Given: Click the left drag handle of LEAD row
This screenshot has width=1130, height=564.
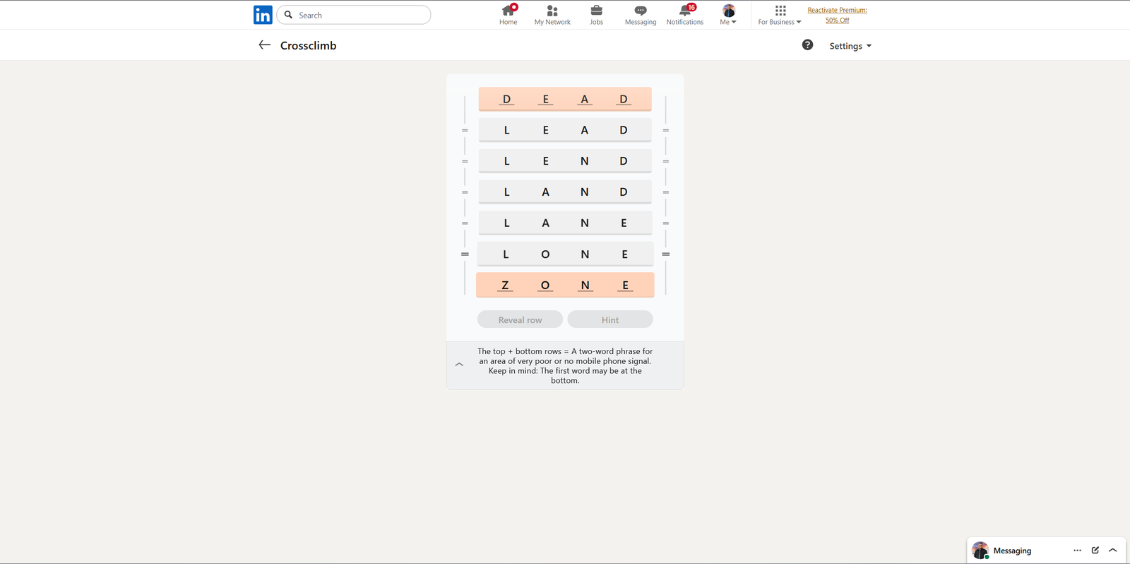Looking at the screenshot, I should point(465,130).
